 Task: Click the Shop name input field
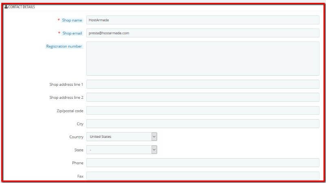pyautogui.click(x=203, y=20)
